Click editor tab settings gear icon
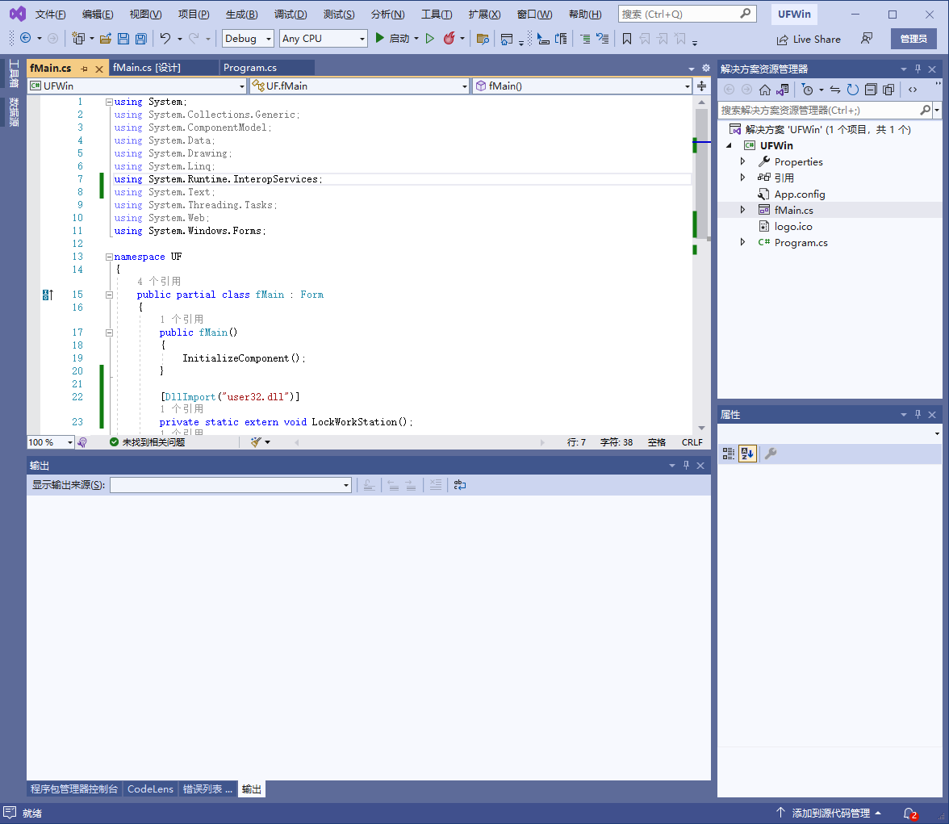Viewport: 949px width, 824px height. 705,68
